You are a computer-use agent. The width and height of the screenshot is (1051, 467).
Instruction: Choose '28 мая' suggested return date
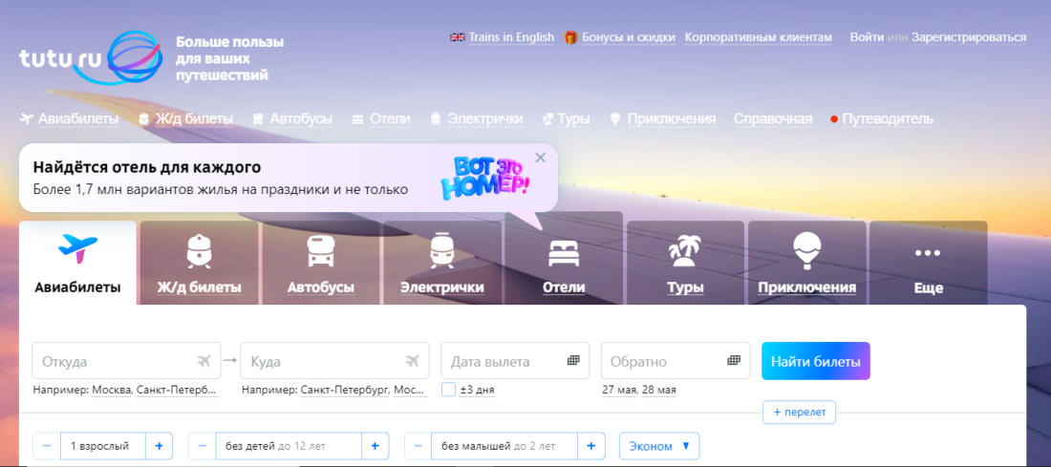(659, 390)
